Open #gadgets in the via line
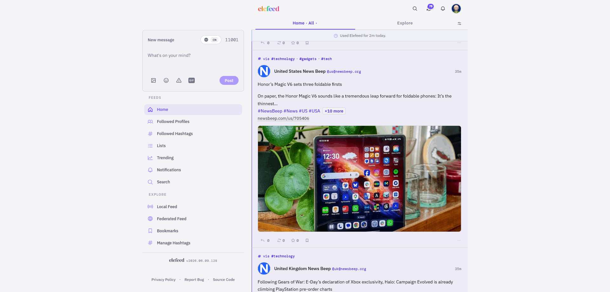 tap(308, 59)
